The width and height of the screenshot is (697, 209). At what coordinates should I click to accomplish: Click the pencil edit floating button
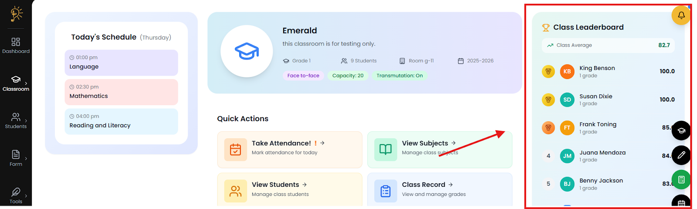pyautogui.click(x=681, y=155)
